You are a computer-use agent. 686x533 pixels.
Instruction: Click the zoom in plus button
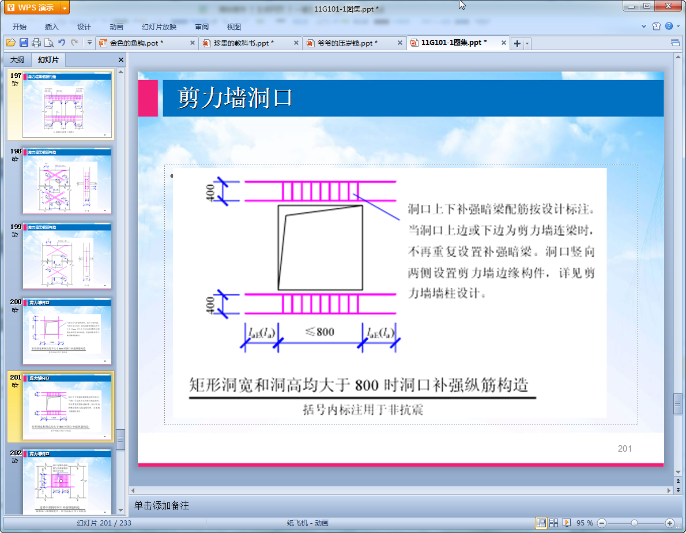click(x=669, y=523)
